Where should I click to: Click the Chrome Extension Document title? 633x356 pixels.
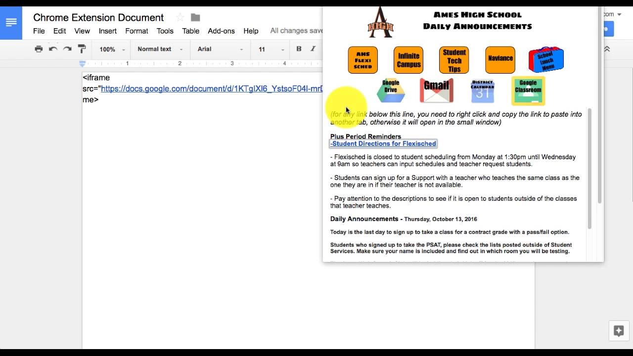(98, 17)
